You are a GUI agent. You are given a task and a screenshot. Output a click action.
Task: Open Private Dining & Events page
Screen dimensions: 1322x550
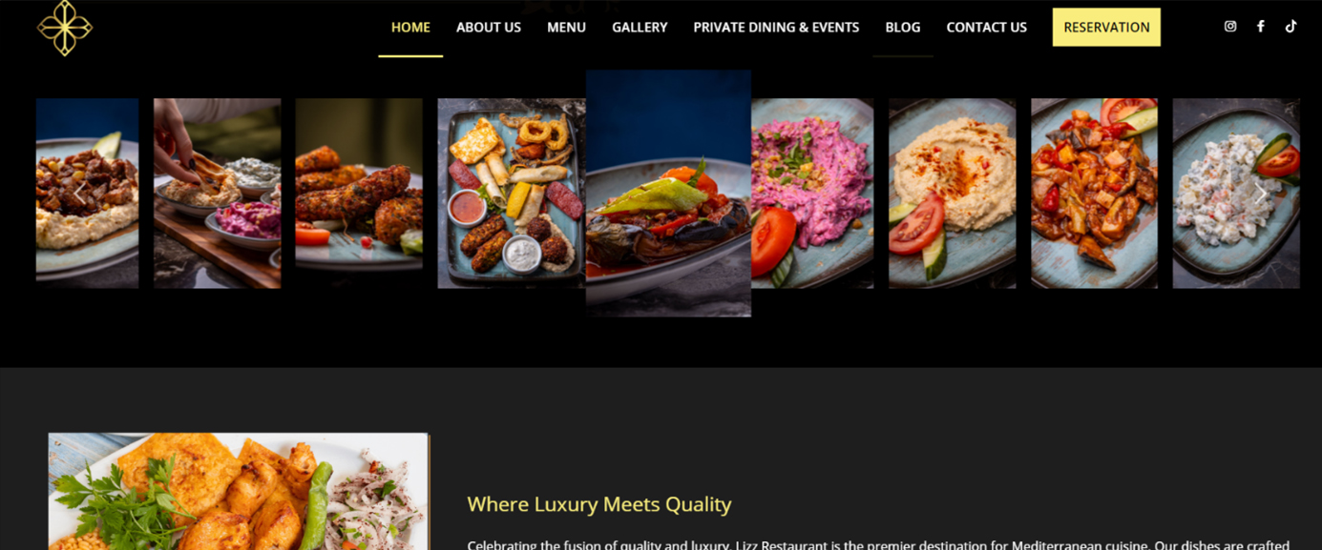pyautogui.click(x=776, y=28)
